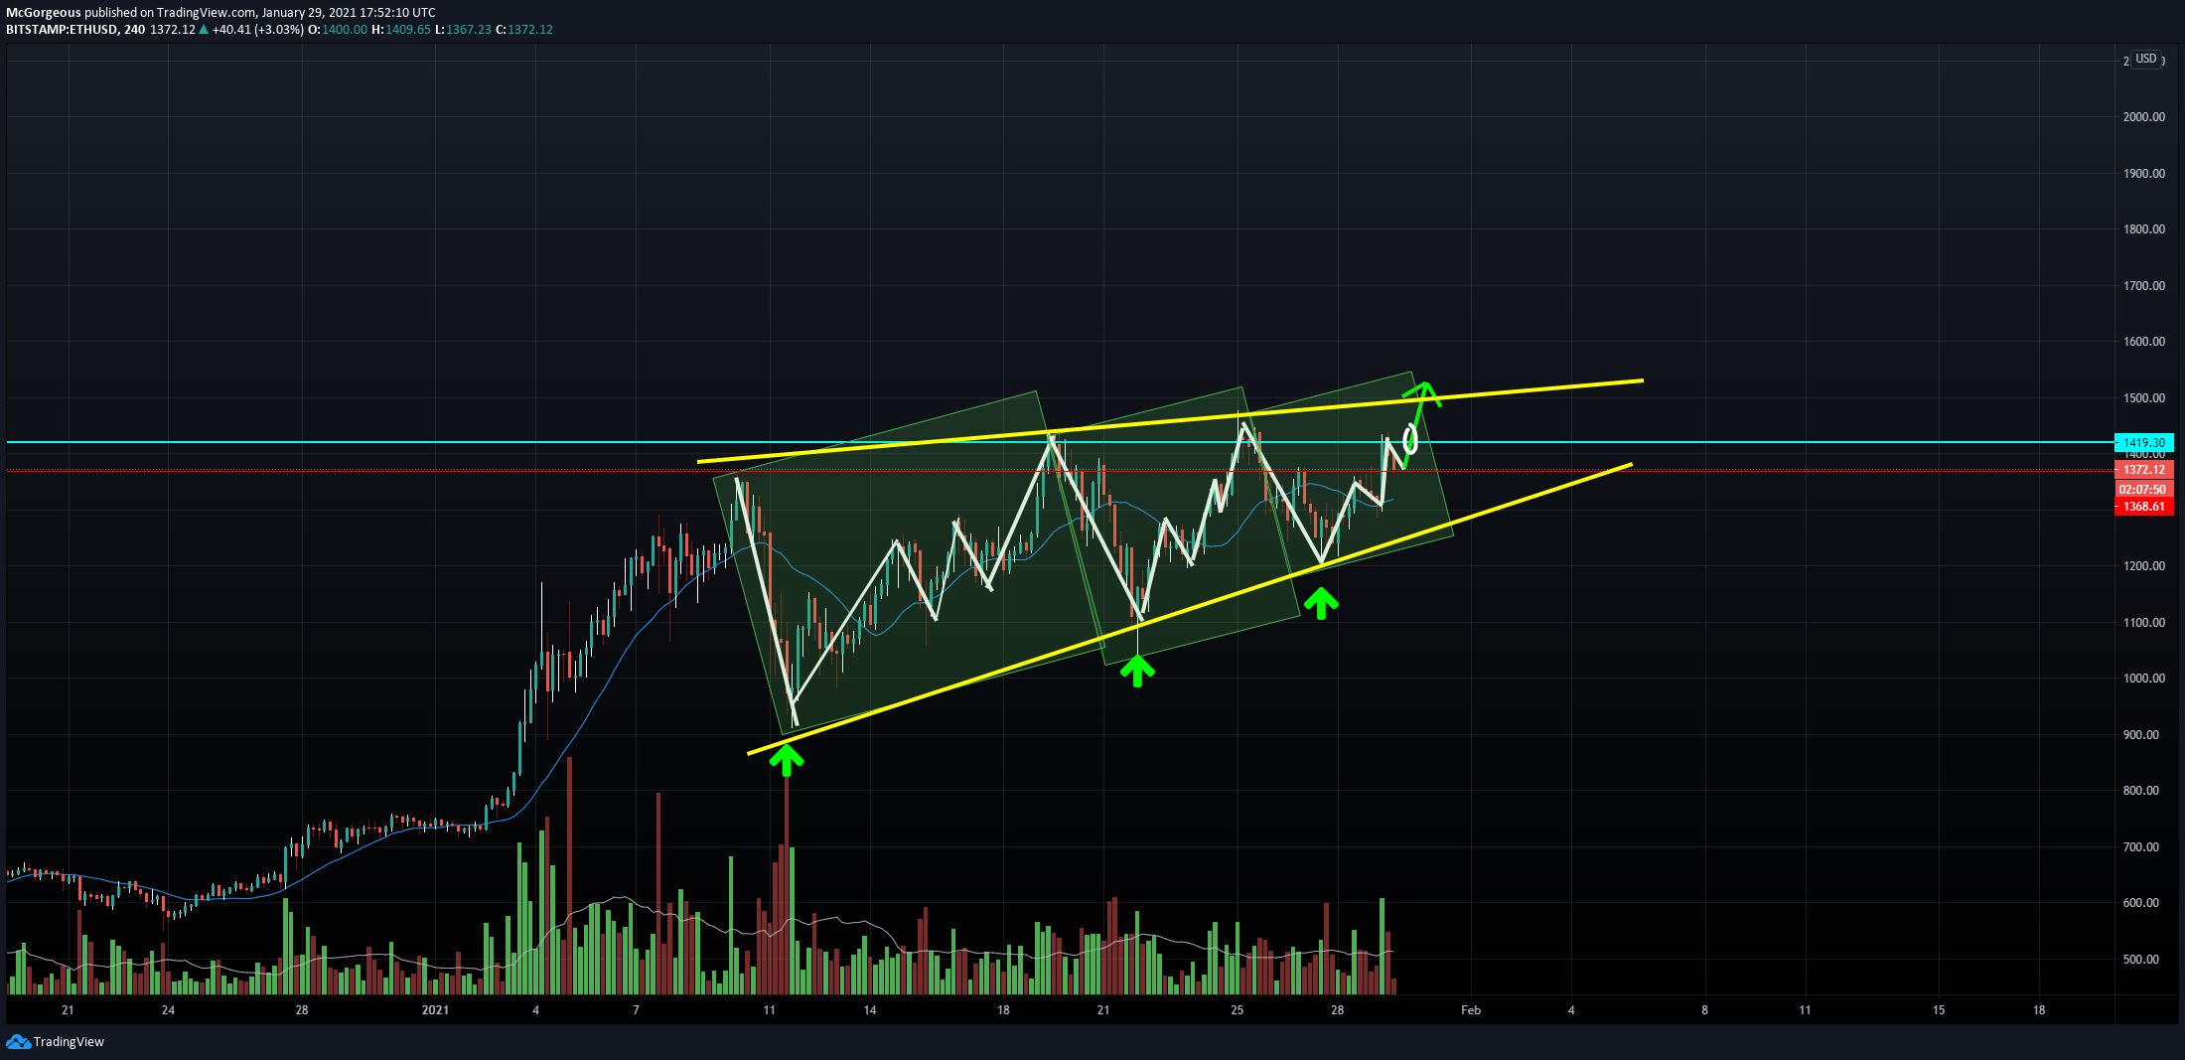This screenshot has width=2185, height=1060.
Task: Click the 25 date label on time axis
Action: coord(1238,1010)
